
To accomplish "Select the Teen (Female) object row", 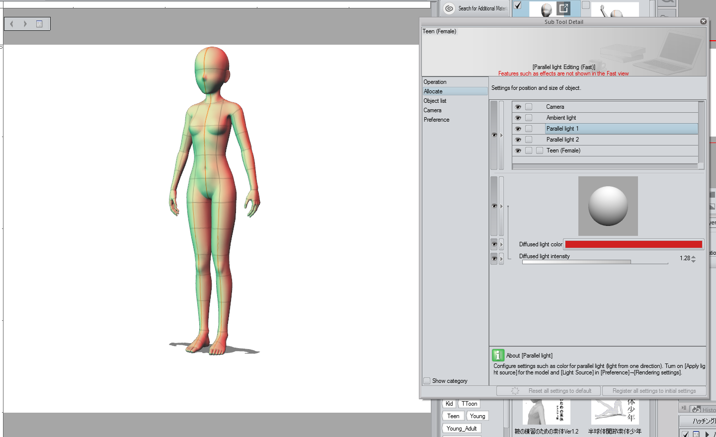I will click(563, 150).
